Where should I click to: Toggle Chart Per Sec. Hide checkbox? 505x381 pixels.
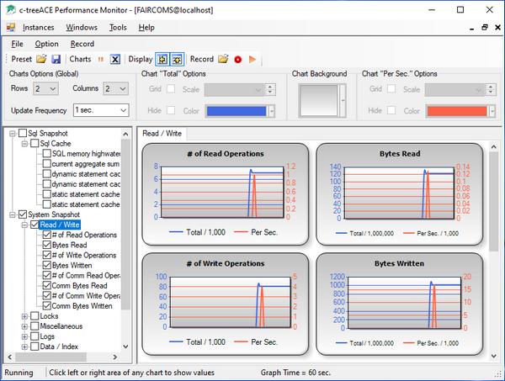[391, 110]
